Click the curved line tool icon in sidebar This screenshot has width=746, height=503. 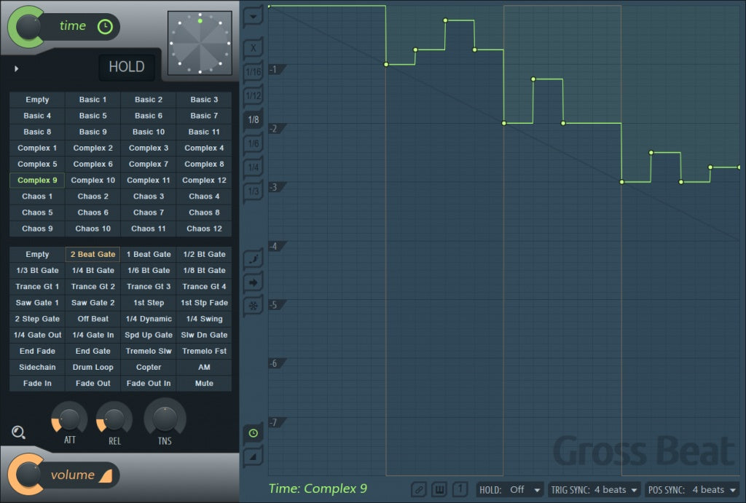[254, 258]
